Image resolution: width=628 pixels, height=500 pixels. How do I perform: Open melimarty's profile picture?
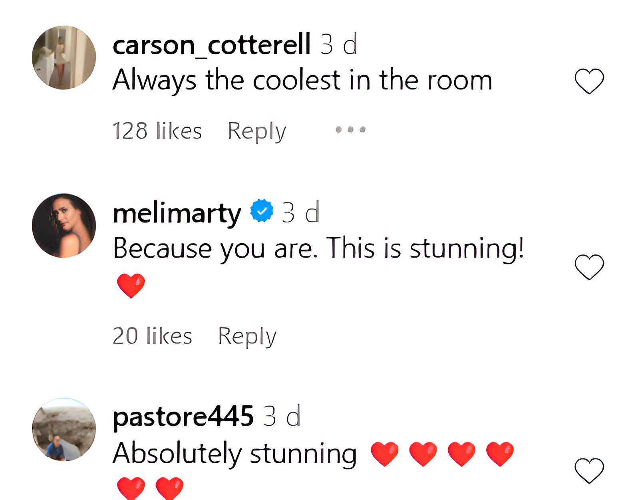64,226
